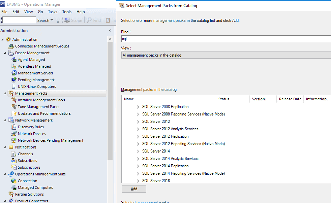331x203 pixels.
Task: Click the Scope toolbar button
Action: (x=73, y=20)
